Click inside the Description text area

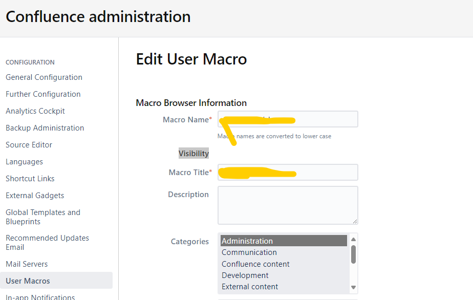pyautogui.click(x=288, y=205)
